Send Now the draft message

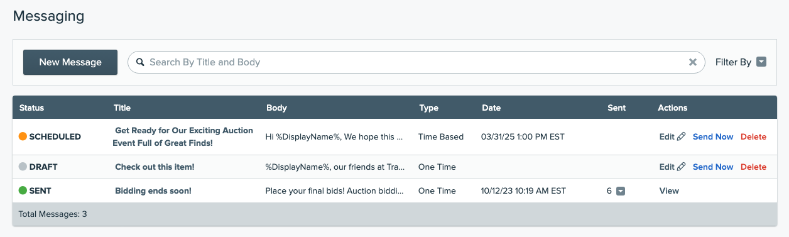click(713, 167)
